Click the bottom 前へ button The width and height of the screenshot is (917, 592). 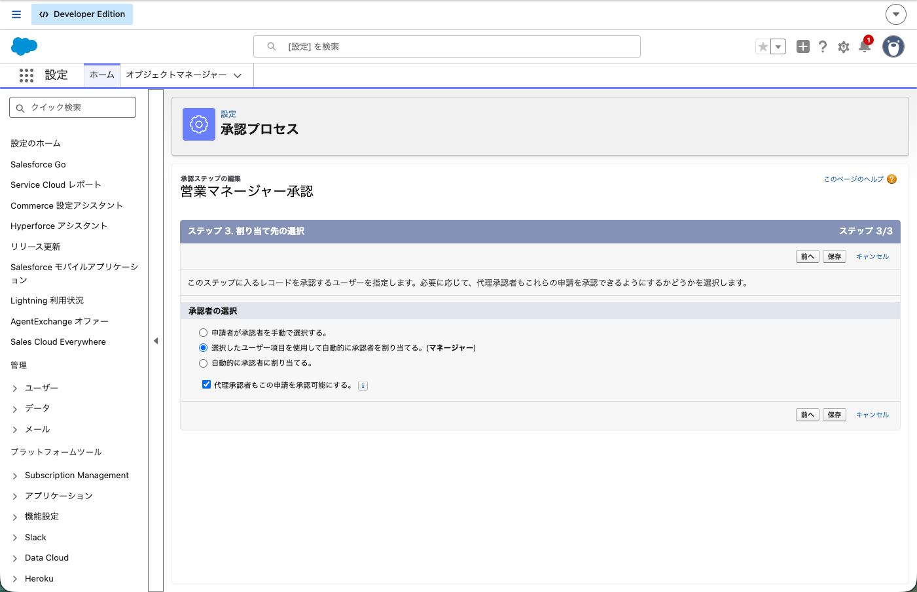[x=808, y=415]
